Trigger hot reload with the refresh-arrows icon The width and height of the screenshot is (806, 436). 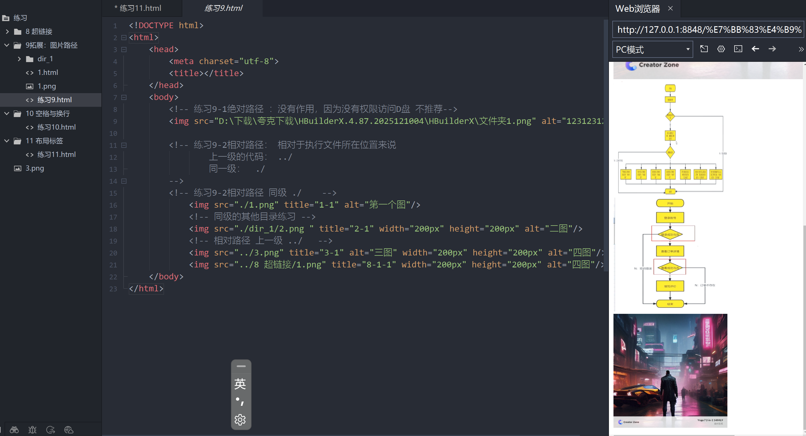(x=50, y=430)
